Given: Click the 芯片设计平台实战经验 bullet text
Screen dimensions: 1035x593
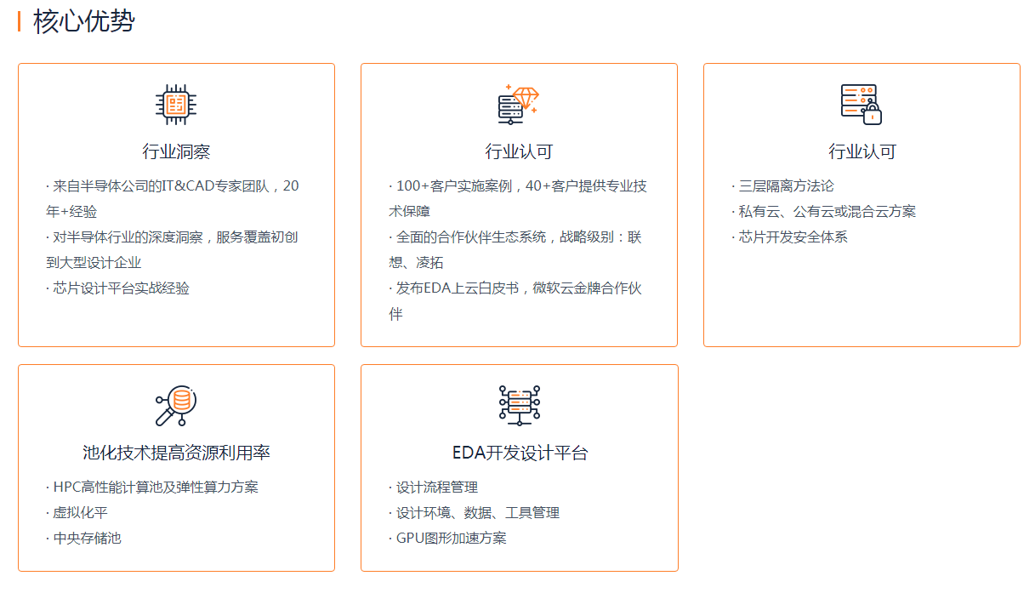Looking at the screenshot, I should click(x=121, y=288).
